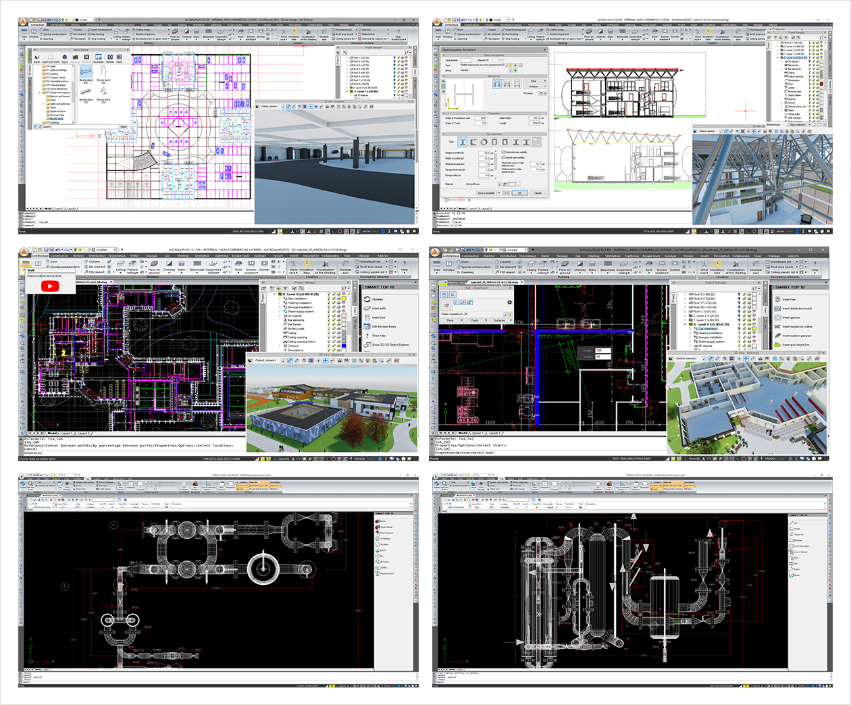This screenshot has width=851, height=705.
Task: Open Manage ribbon tab in middle-right window
Action: 774,256
